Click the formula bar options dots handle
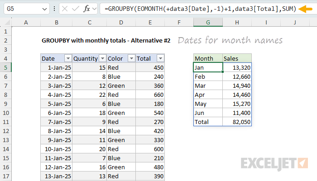 click(x=54, y=9)
